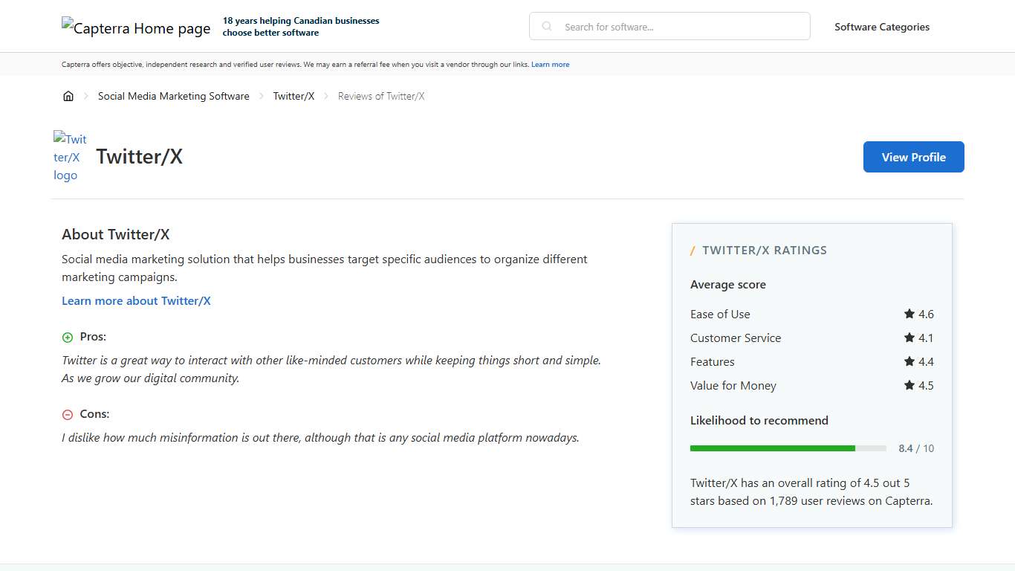Screen dimensions: 1015x571
Task: Click the star icon beside Features
Action: (x=908, y=361)
